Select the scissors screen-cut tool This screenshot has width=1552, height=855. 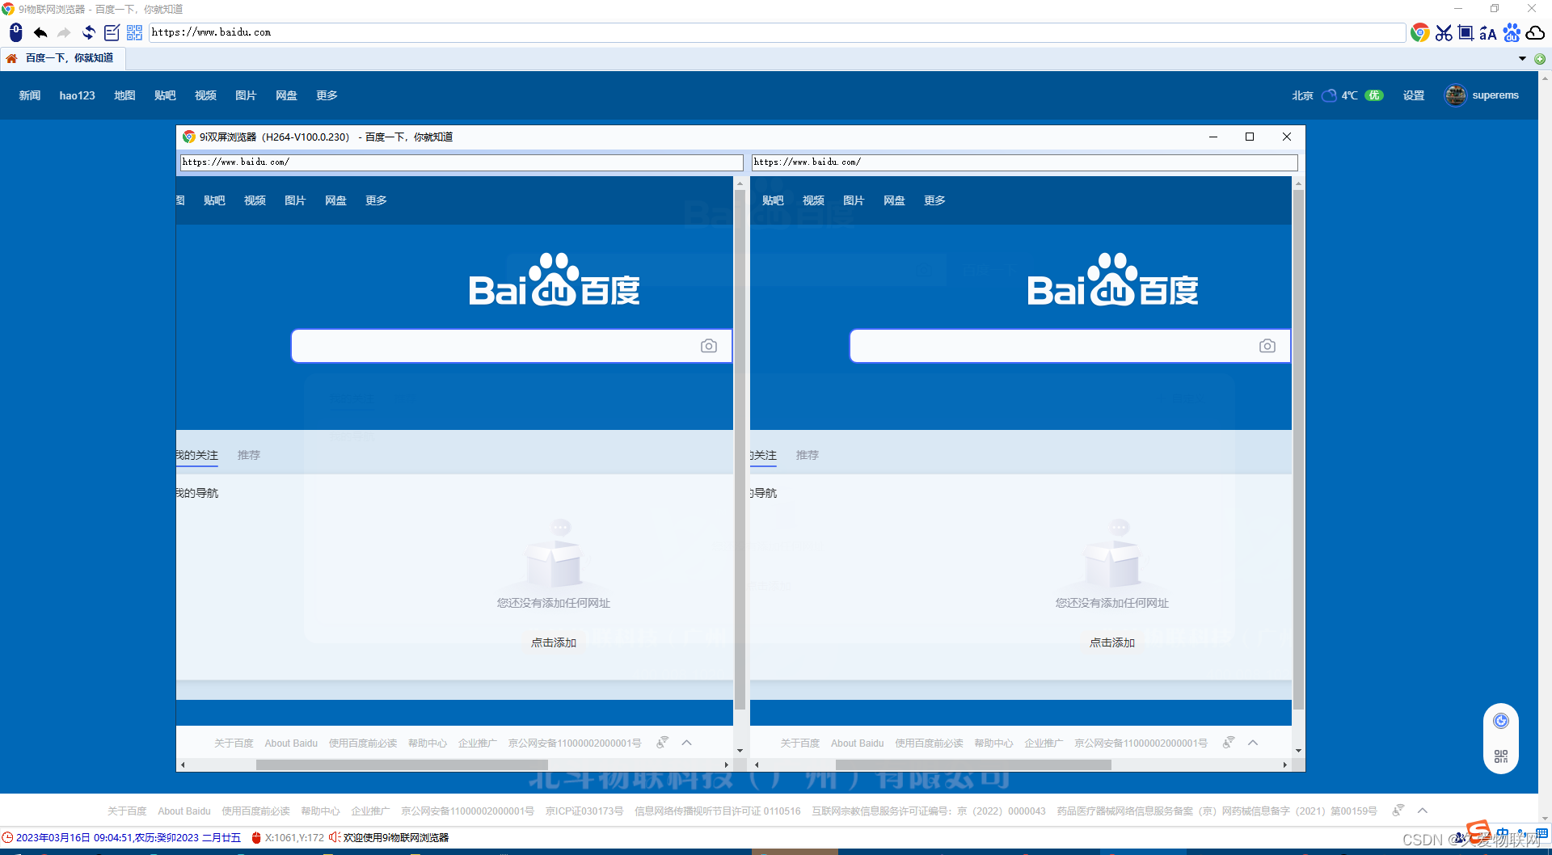[x=1444, y=33]
